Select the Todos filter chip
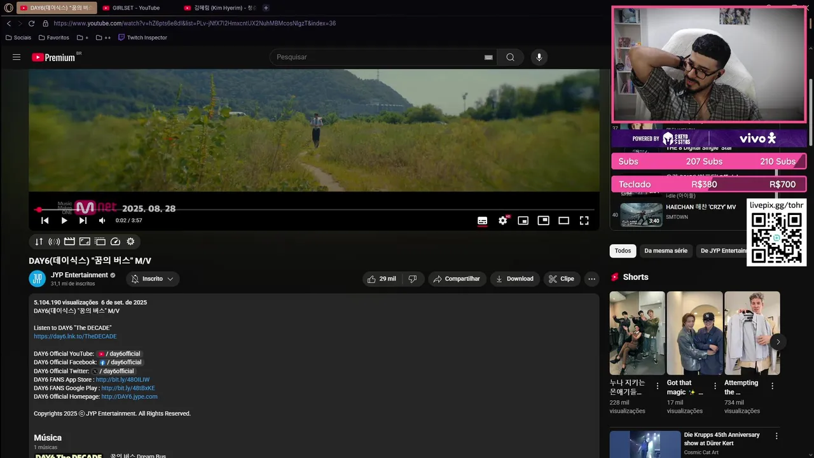Image resolution: width=814 pixels, height=458 pixels. click(x=623, y=251)
